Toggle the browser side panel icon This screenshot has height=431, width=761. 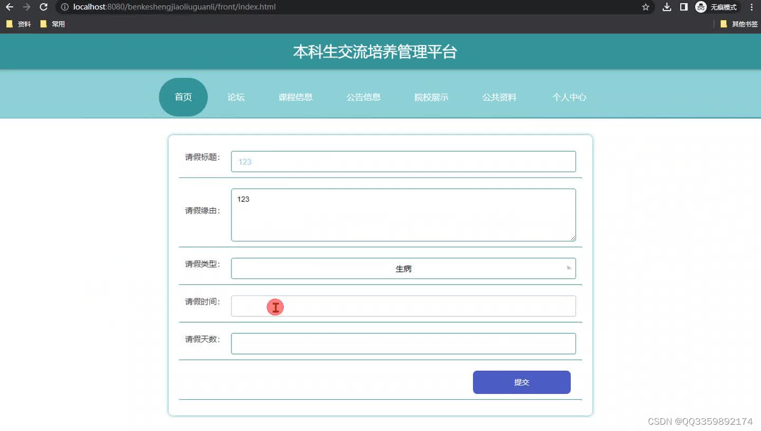(683, 7)
